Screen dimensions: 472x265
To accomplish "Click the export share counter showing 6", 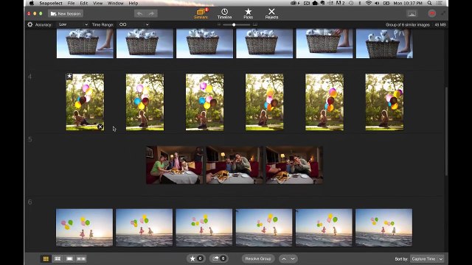I will tap(219, 258).
